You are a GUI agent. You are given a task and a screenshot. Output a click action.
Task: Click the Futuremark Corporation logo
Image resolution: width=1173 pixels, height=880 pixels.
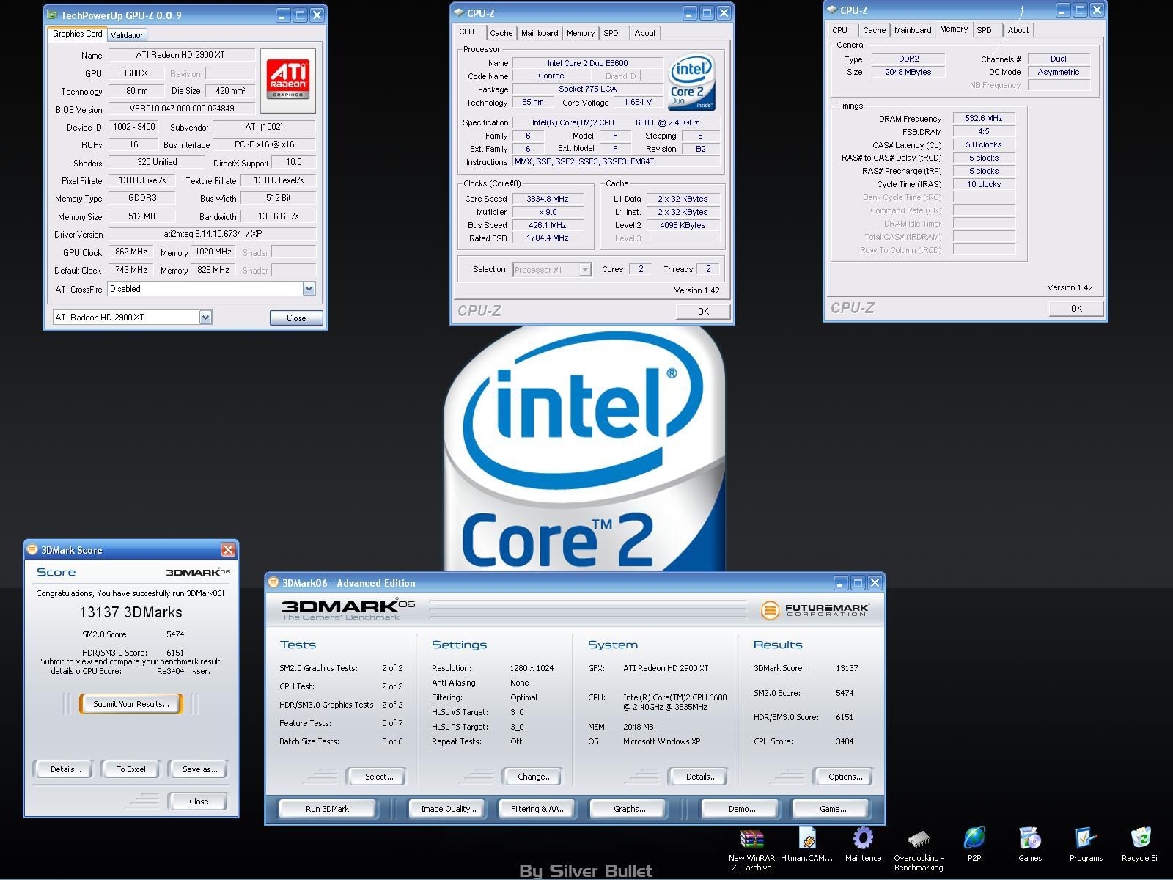(815, 610)
